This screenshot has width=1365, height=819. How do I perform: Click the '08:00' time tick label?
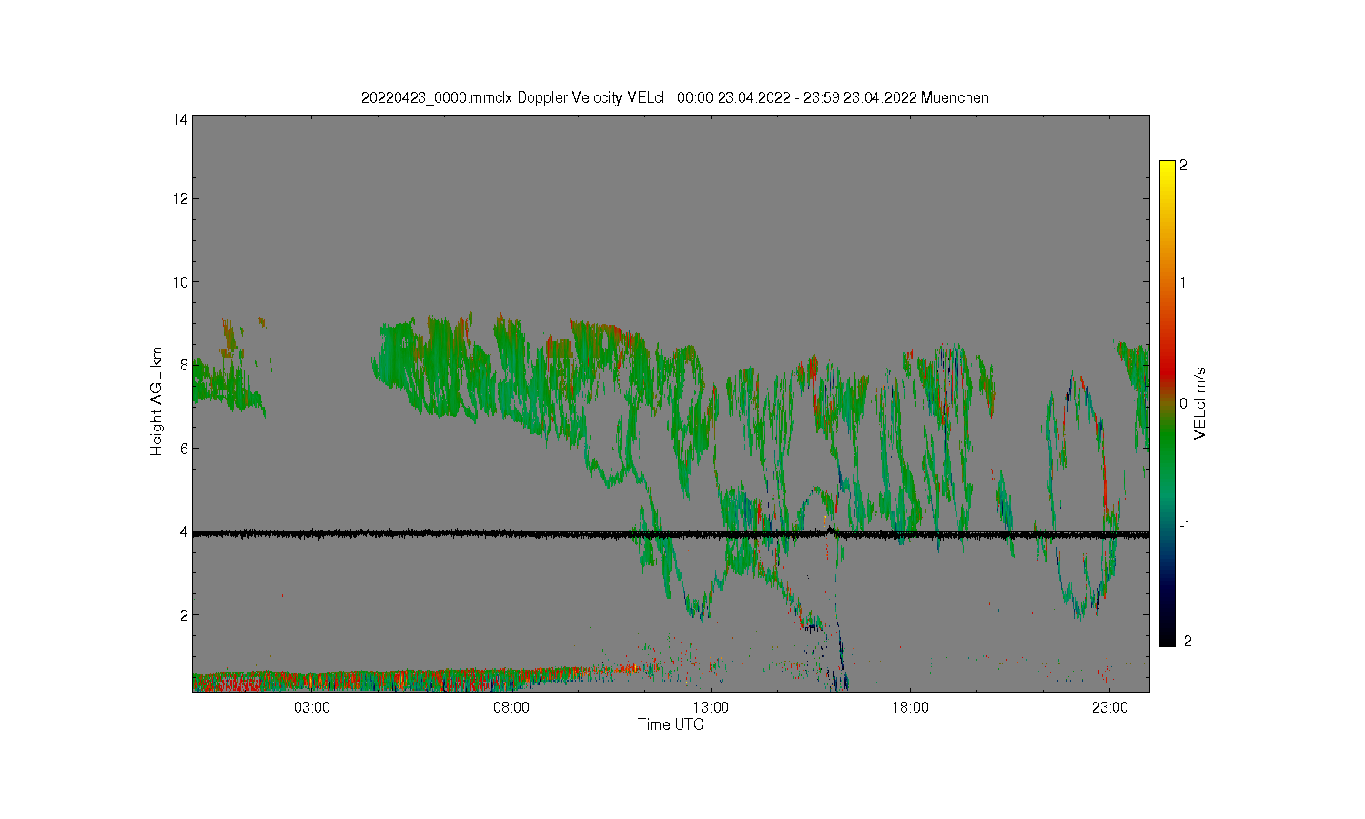[511, 708]
